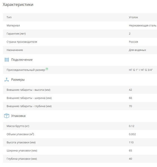Click the ширина (мм) row label
The width and height of the screenshot is (157, 167).
(29, 98)
